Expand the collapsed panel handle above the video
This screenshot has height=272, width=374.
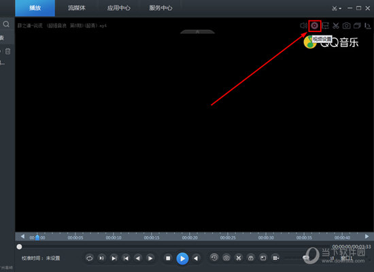(x=197, y=32)
